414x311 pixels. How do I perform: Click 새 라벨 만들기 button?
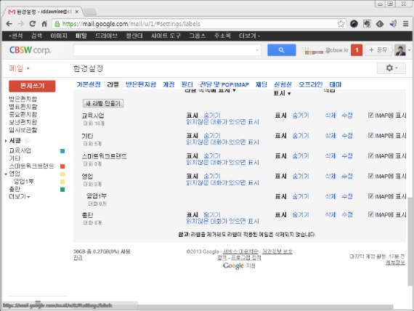coord(103,103)
